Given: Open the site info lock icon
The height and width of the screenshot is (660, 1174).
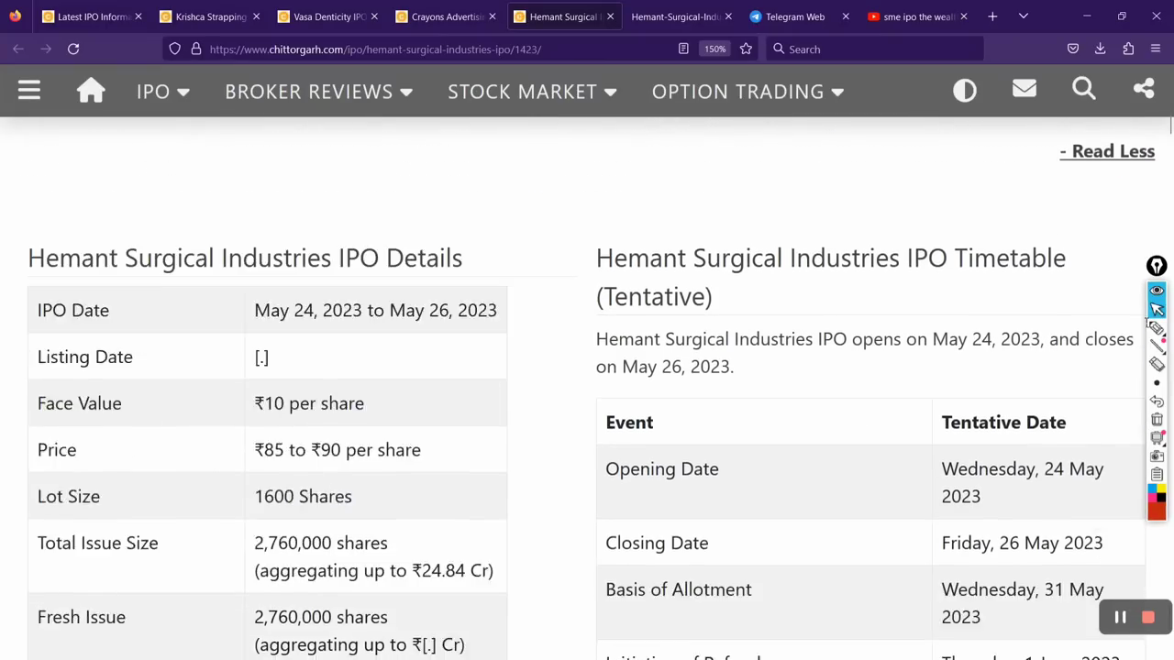Looking at the screenshot, I should pyautogui.click(x=195, y=49).
